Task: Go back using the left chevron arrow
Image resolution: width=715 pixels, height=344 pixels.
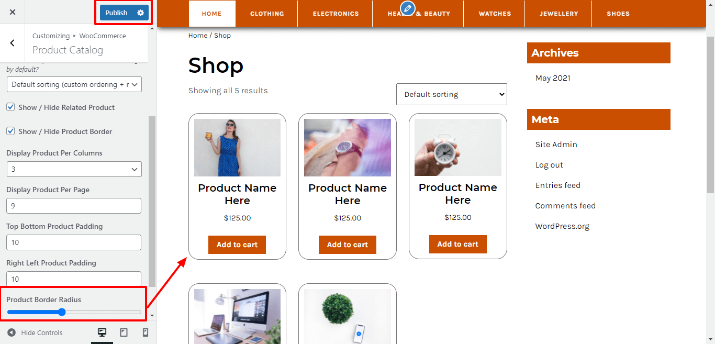Action: (x=13, y=43)
